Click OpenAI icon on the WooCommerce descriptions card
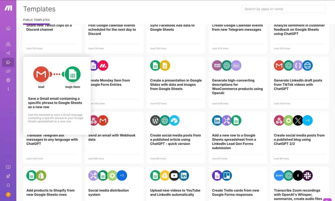Image resolution: width=335 pixels, height=201 pixels. [x=227, y=65]
